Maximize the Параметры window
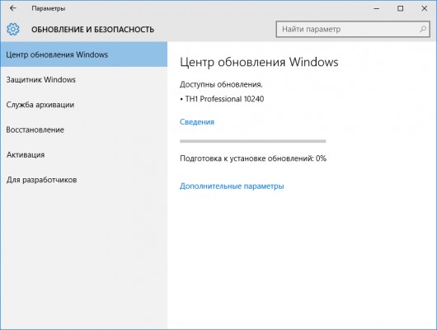The height and width of the screenshot is (330, 437). 400,8
